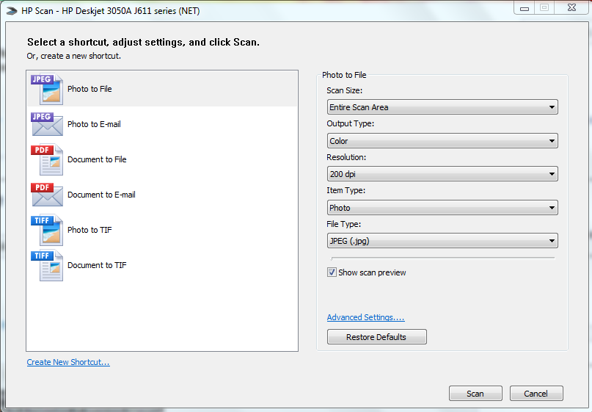Click the JPEG icon for Photo to File
This screenshot has width=592, height=412.
[x=47, y=89]
